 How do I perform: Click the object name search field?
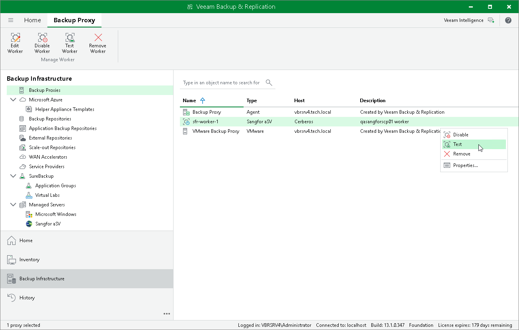coord(222,83)
